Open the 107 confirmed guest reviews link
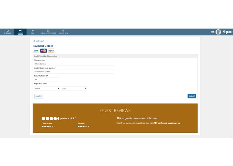The image size is (233, 166). coord(167,123)
